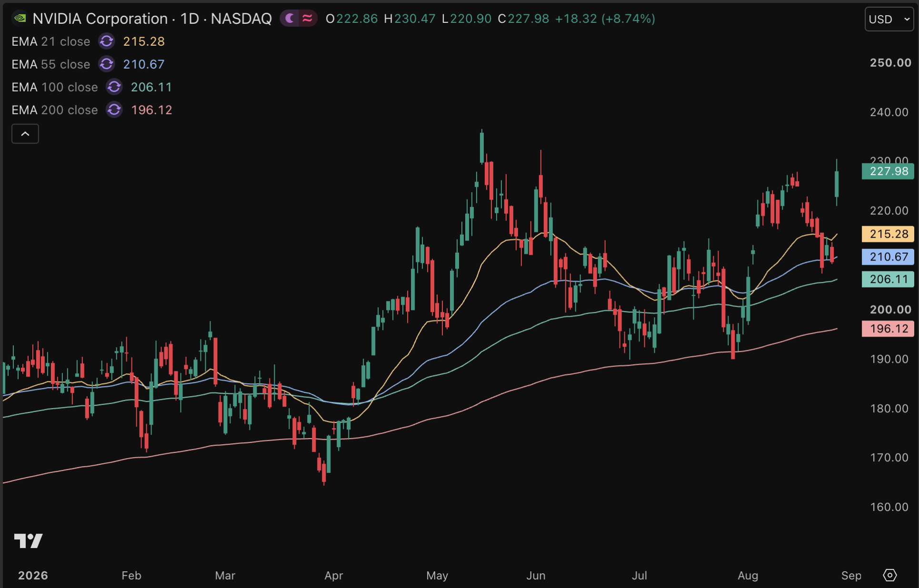This screenshot has width=919, height=588.
Task: Click the 206.11 value in the EMA 100 legend row
Action: (151, 87)
